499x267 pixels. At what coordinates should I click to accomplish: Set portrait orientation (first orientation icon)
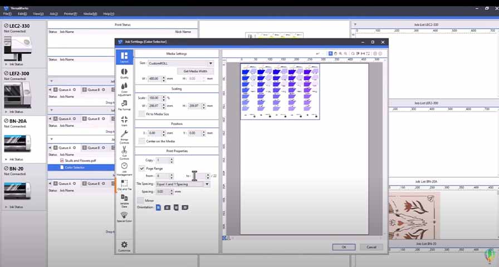point(158,207)
